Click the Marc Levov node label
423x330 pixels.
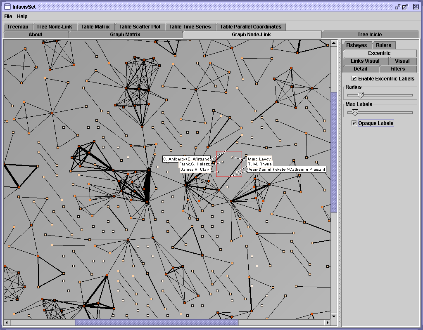259,159
